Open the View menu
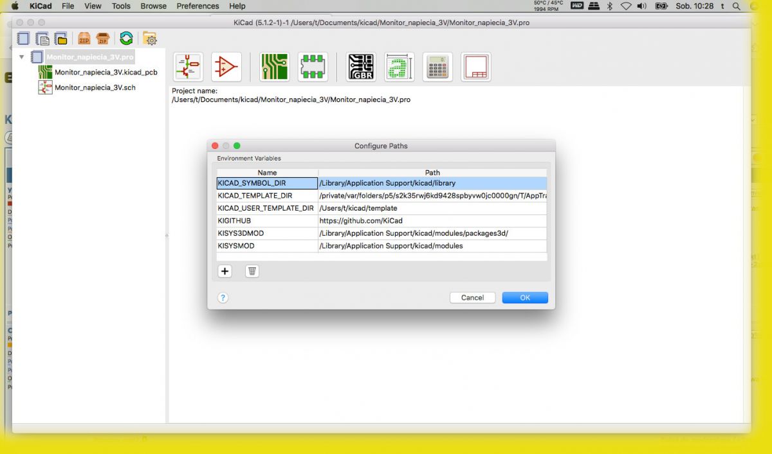772x454 pixels. coord(93,6)
